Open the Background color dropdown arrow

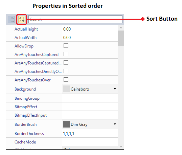(115, 89)
